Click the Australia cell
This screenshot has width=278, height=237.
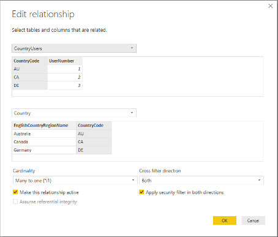tap(44, 134)
